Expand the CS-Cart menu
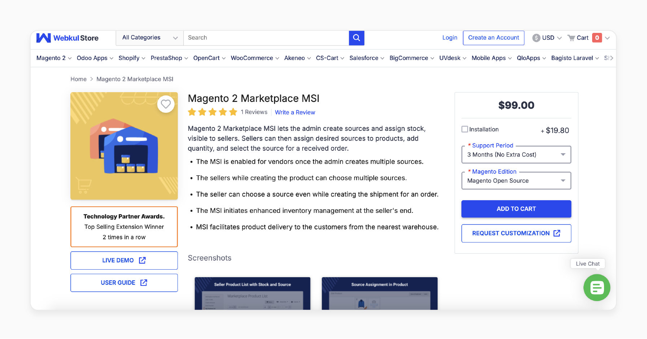Screen dimensions: 647x339 pos(330,58)
